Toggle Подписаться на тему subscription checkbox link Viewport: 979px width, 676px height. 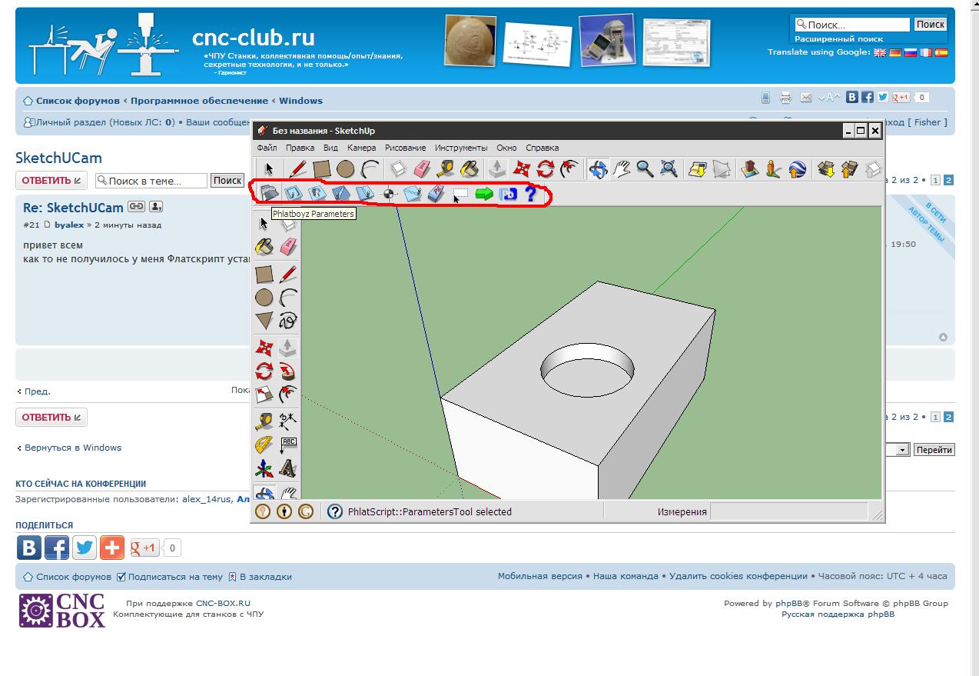[x=170, y=576]
